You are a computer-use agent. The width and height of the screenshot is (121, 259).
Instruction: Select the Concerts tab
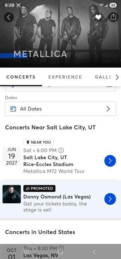click(21, 77)
